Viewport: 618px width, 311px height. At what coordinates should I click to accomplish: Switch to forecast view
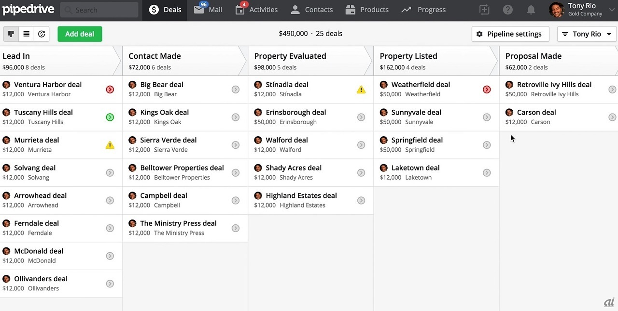(42, 34)
